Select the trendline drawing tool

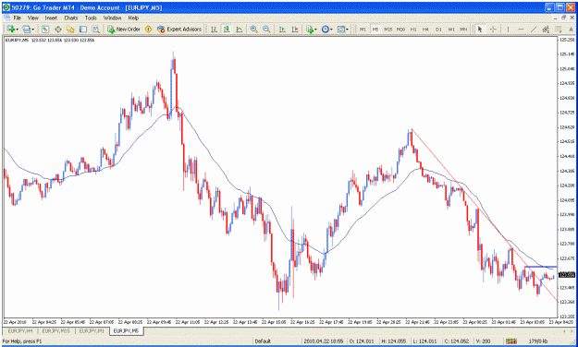click(534, 29)
